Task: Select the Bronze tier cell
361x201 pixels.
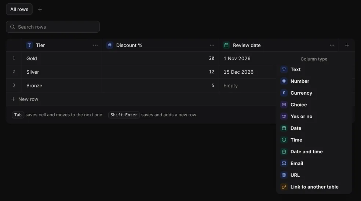Action: coord(62,86)
